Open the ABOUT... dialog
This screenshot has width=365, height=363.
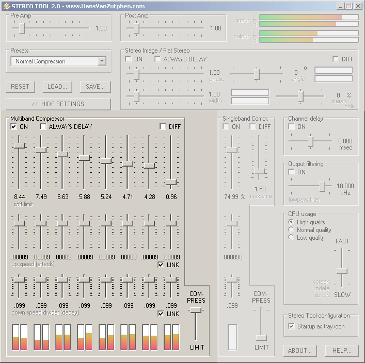pos(300,351)
